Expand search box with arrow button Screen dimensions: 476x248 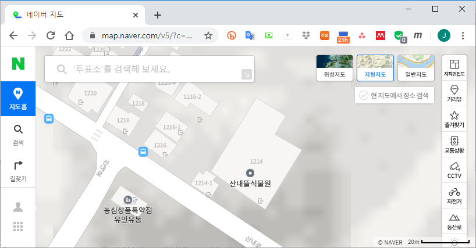point(247,74)
